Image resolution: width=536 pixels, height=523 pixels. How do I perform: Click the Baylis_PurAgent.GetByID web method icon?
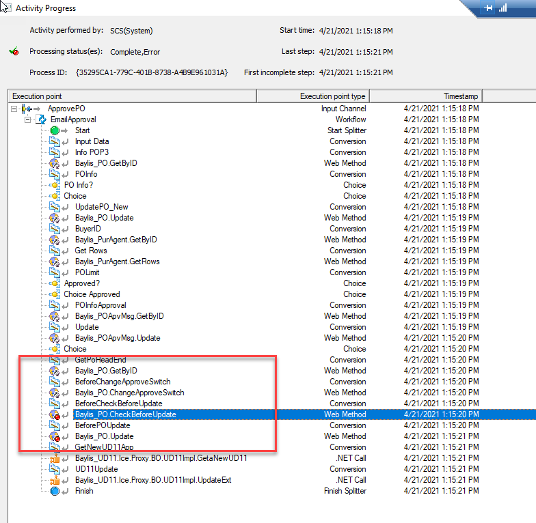[x=55, y=240]
